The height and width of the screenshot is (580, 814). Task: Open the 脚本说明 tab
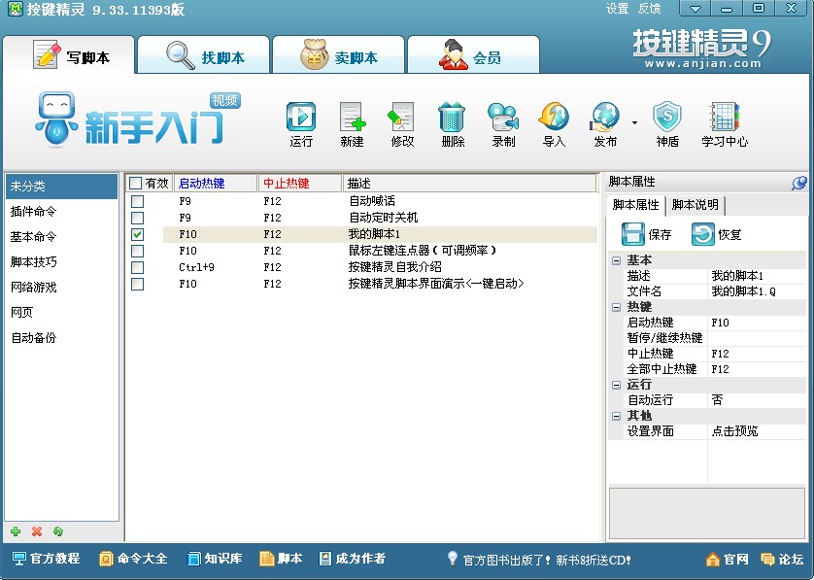695,205
